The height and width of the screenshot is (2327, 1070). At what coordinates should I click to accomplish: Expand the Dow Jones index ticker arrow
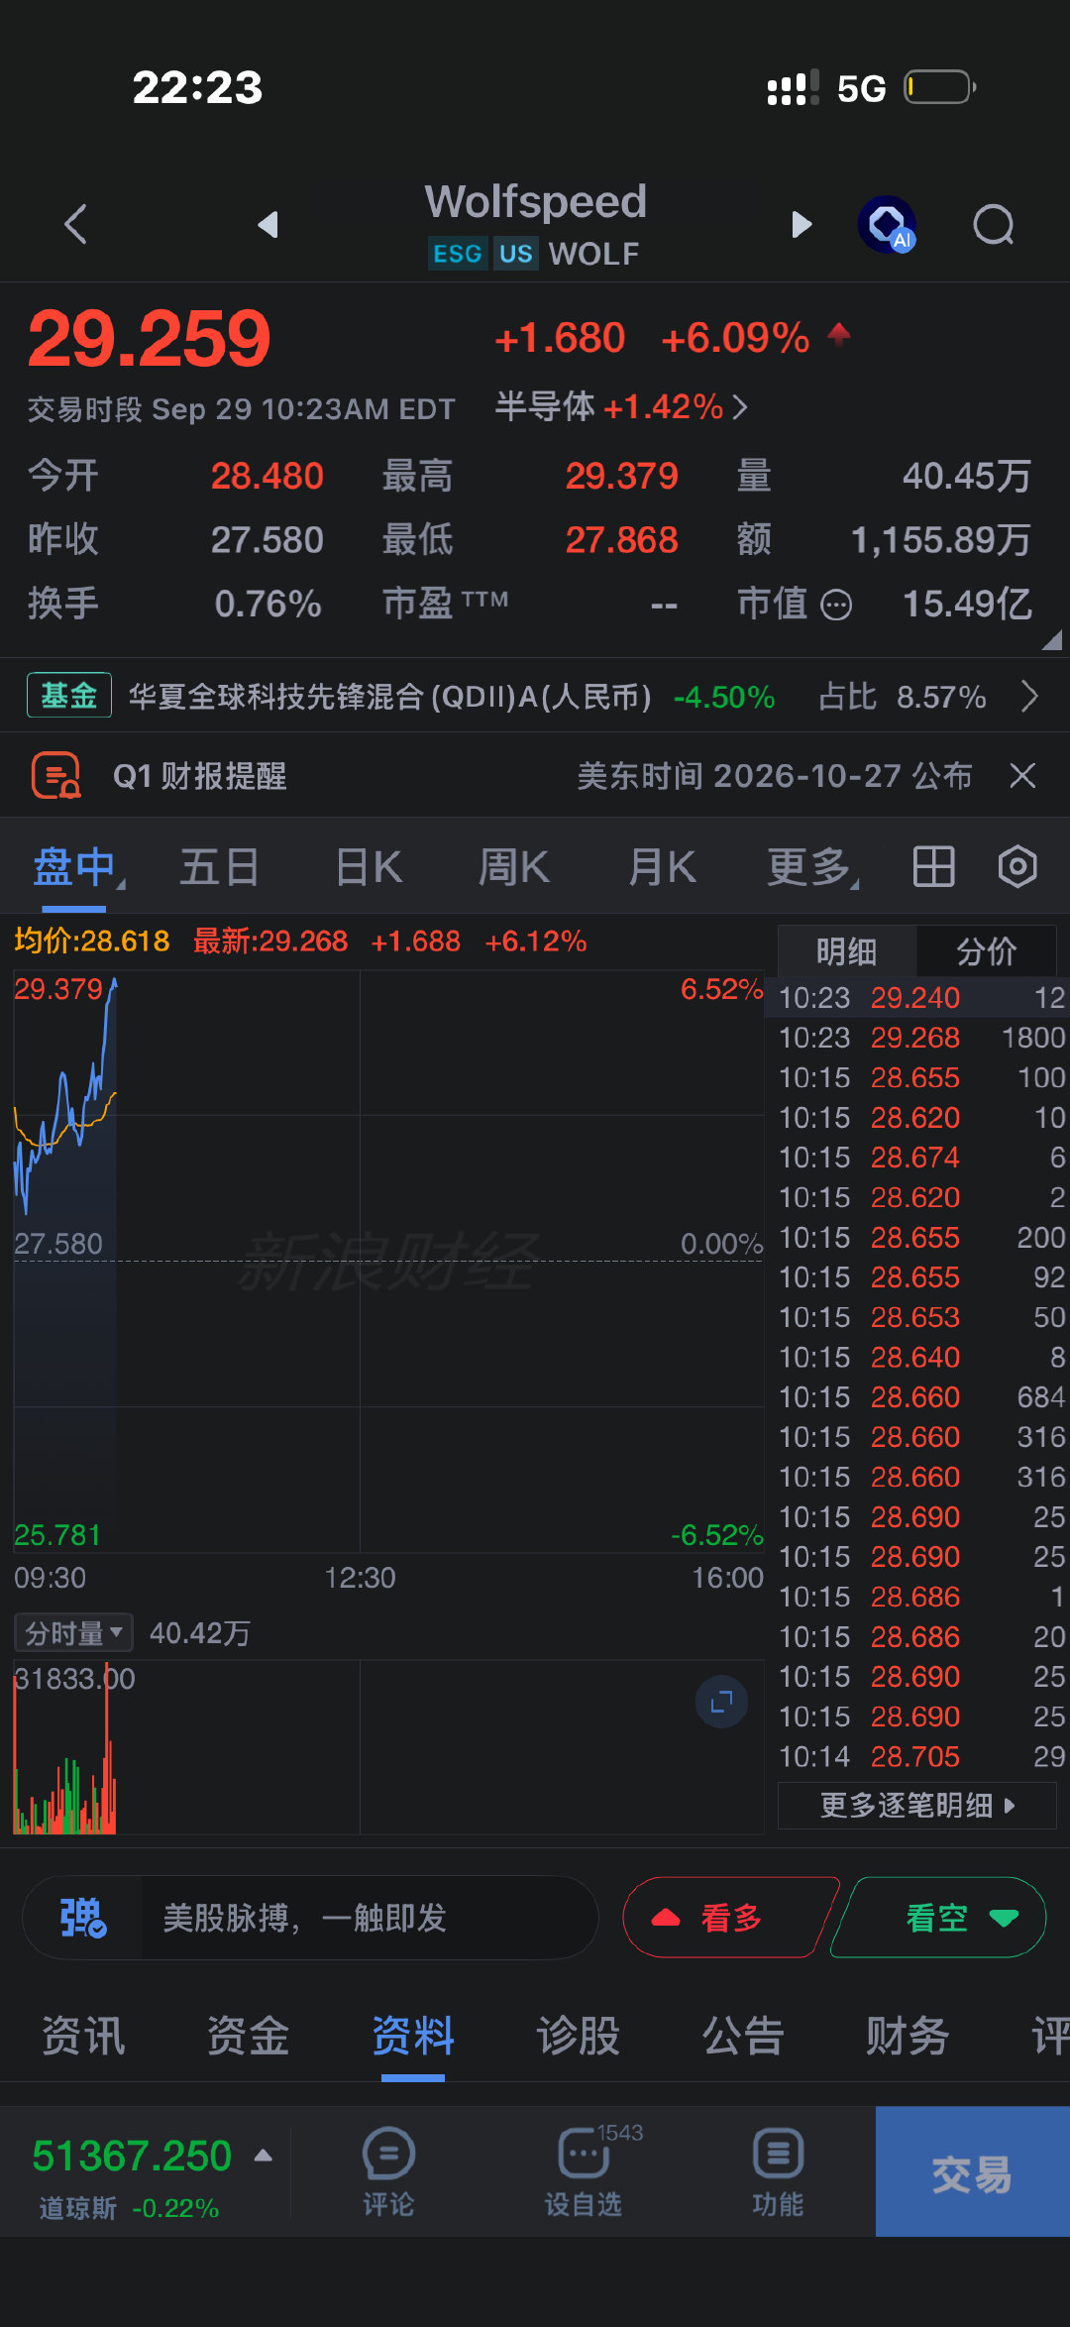(264, 2156)
